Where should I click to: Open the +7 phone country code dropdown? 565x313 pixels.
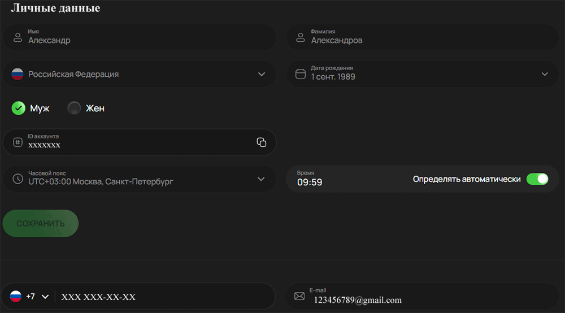point(45,297)
